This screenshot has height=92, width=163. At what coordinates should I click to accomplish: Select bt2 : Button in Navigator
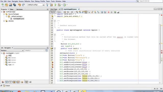coord(12,60)
